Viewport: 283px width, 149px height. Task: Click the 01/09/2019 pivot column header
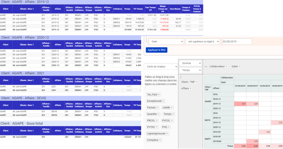(240, 86)
